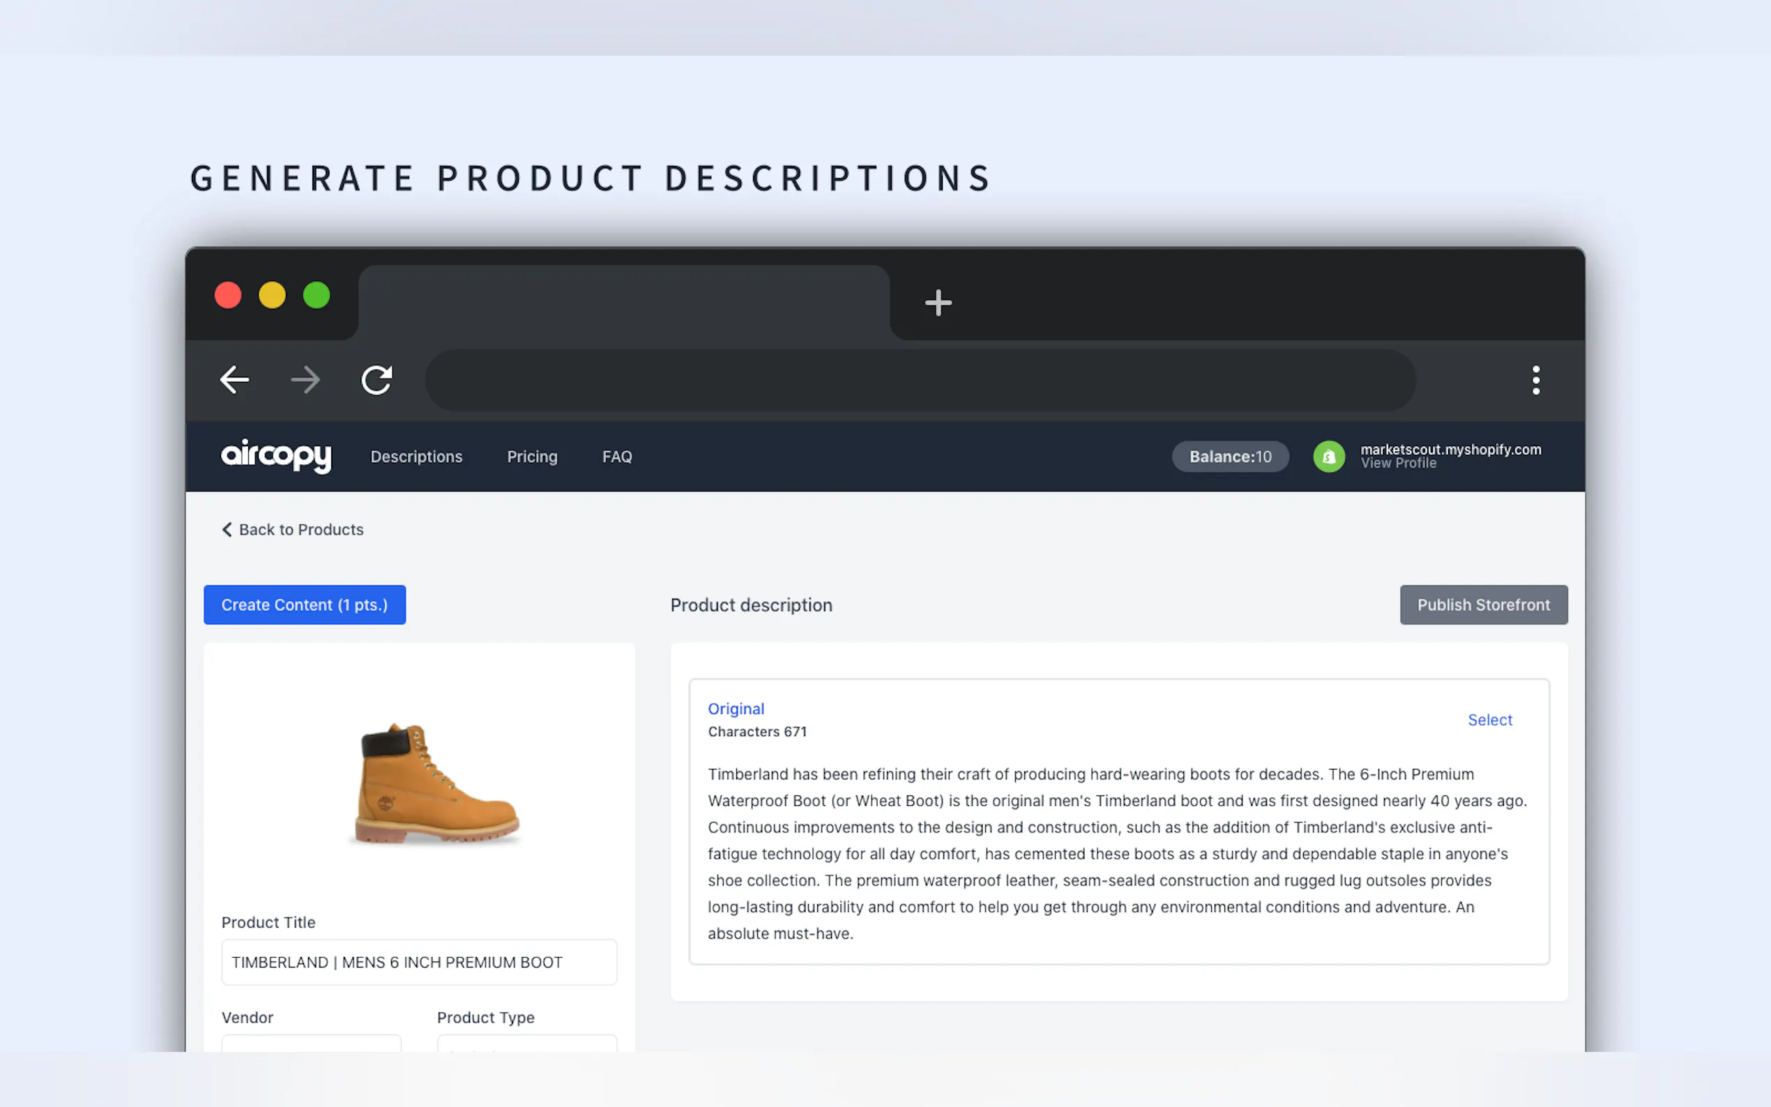Open a new tab with plus icon
Image resolution: width=1771 pixels, height=1107 pixels.
938,303
